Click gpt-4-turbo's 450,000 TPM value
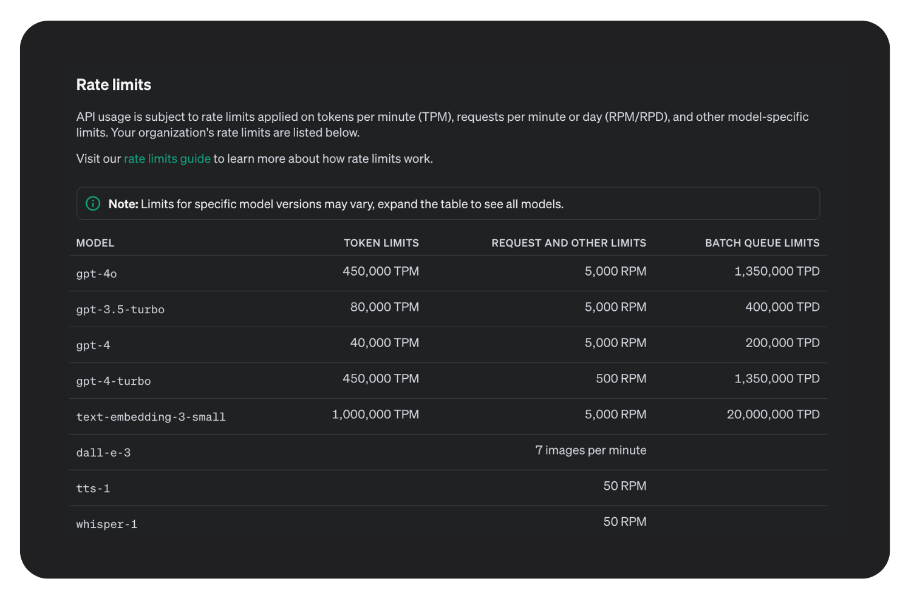This screenshot has width=911, height=607. pyautogui.click(x=381, y=379)
